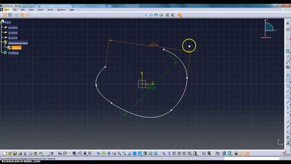Open the Tools menu
Image resolution: width=291 pixels, height=164 pixels.
coord(50,10)
